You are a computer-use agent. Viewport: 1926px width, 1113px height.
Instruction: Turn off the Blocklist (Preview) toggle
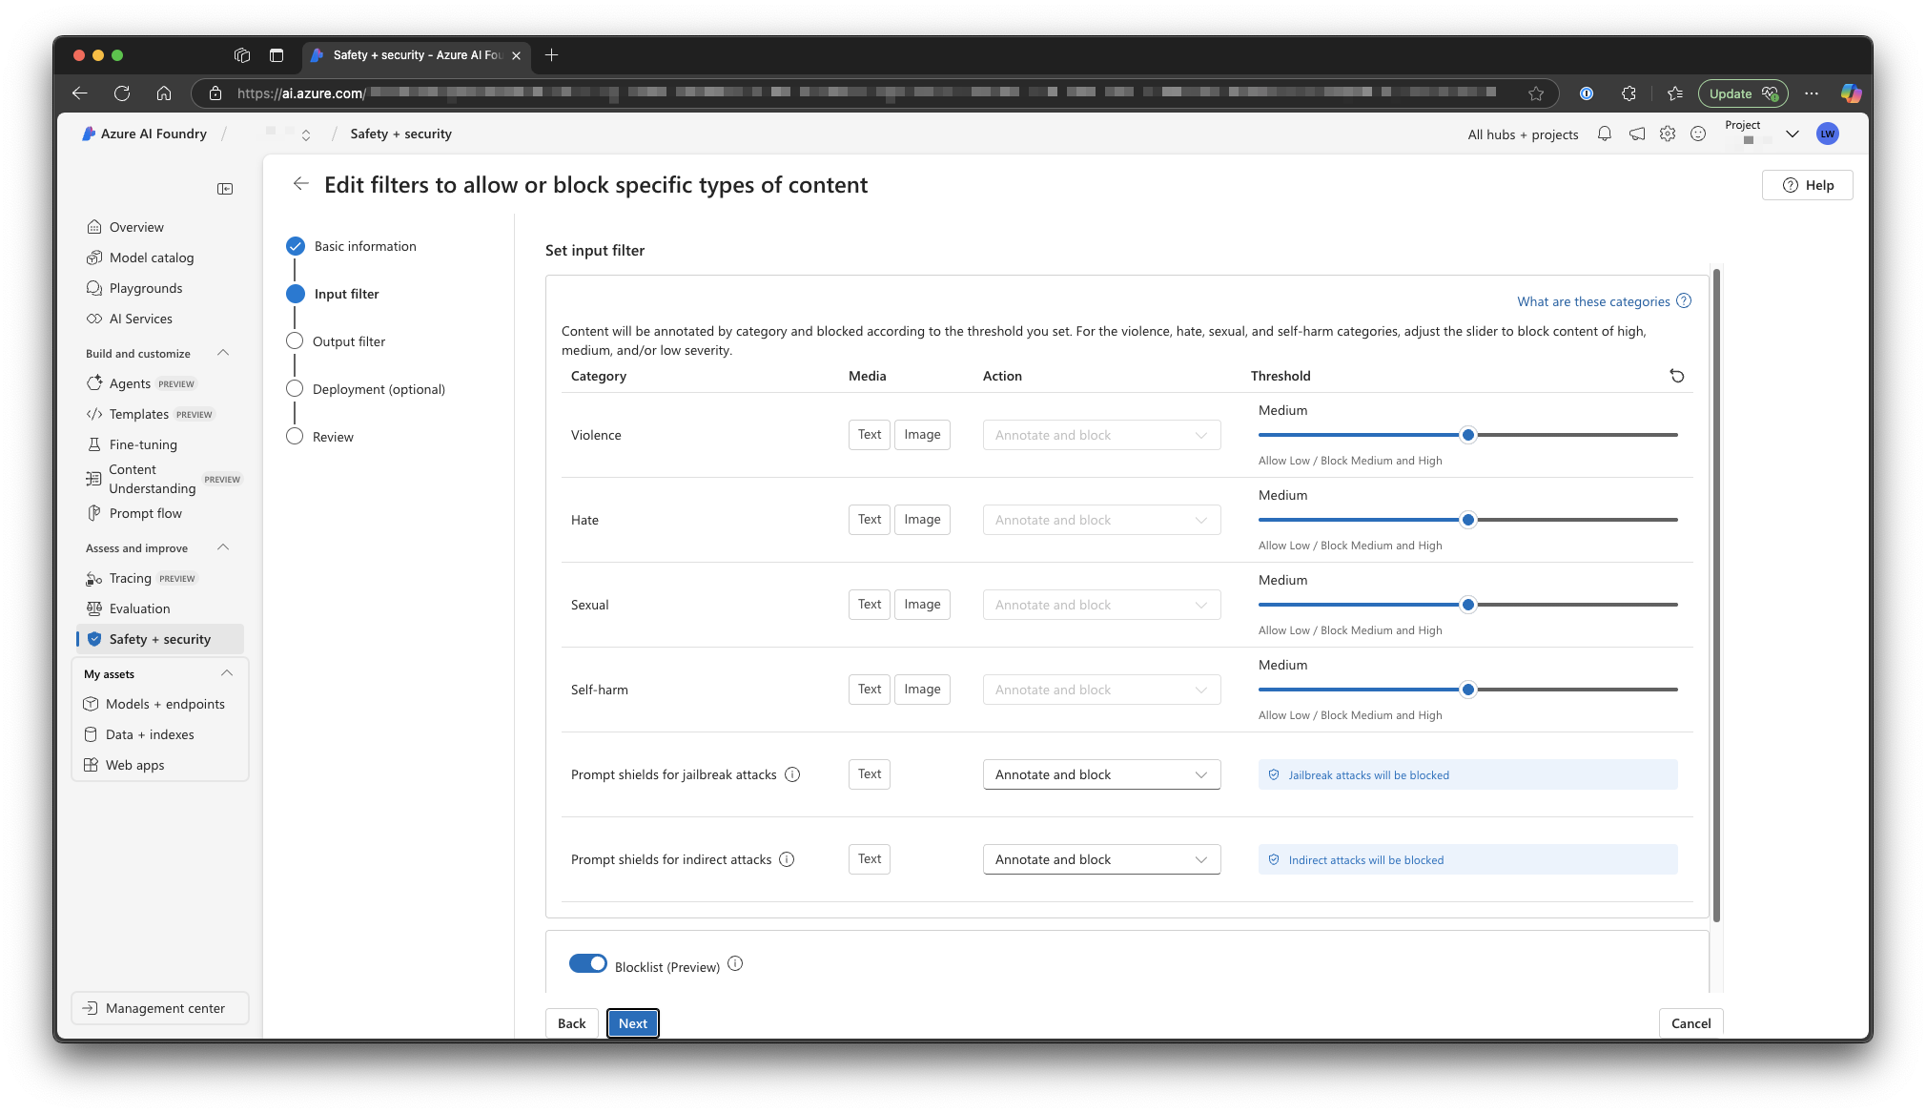pos(587,963)
